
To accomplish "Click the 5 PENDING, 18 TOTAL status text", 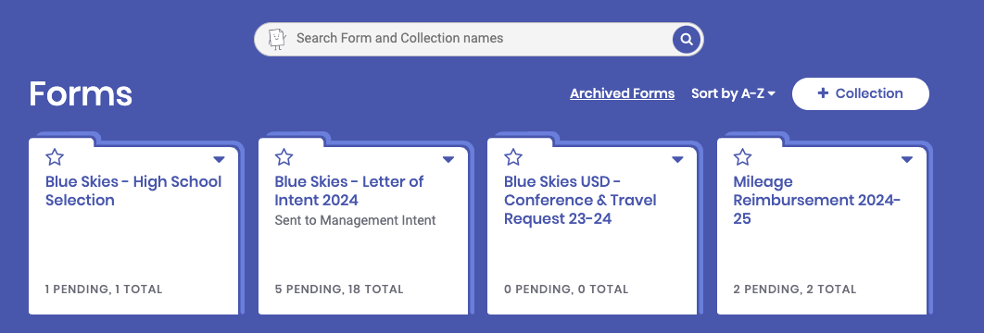I will 339,290.
